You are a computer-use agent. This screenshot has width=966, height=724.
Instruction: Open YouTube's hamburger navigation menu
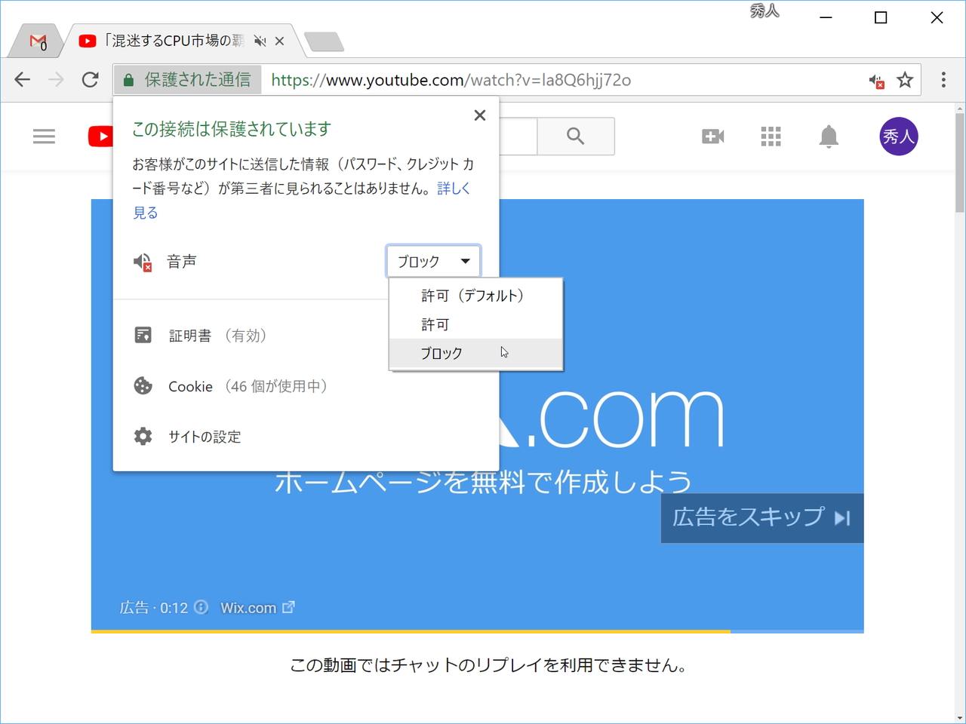pyautogui.click(x=44, y=137)
